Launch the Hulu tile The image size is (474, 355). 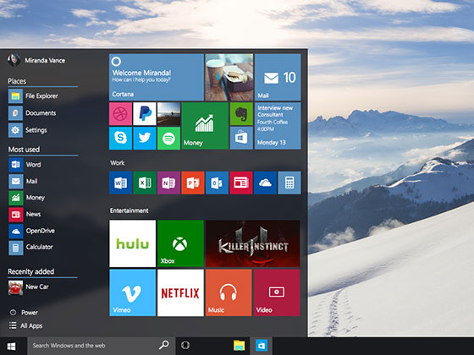click(x=132, y=243)
